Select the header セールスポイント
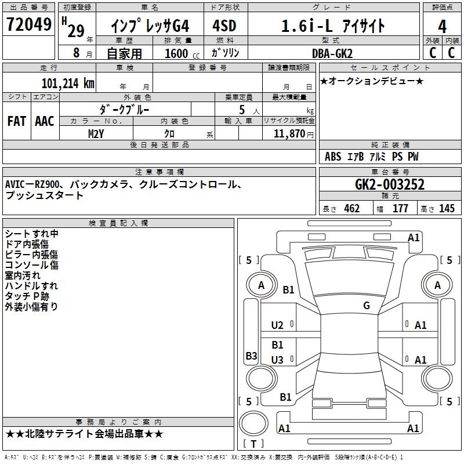Screen dimensions: 464x464 tap(390, 67)
